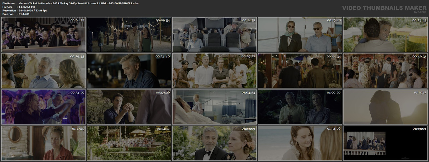Image resolution: width=429 pixels, height=162 pixels.
Task: Click the resolution value 3840x1608 / 23.98 fps
Action: [x=33, y=10]
